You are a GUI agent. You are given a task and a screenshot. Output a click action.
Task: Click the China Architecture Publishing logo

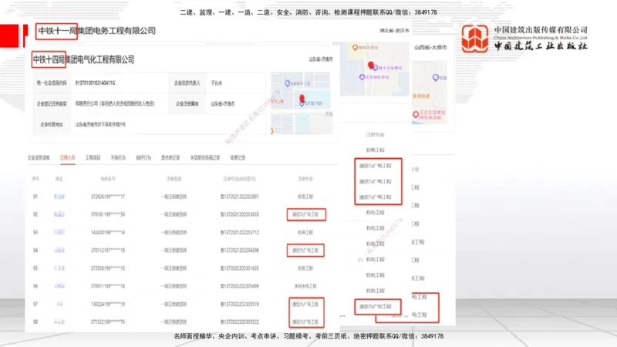click(475, 38)
